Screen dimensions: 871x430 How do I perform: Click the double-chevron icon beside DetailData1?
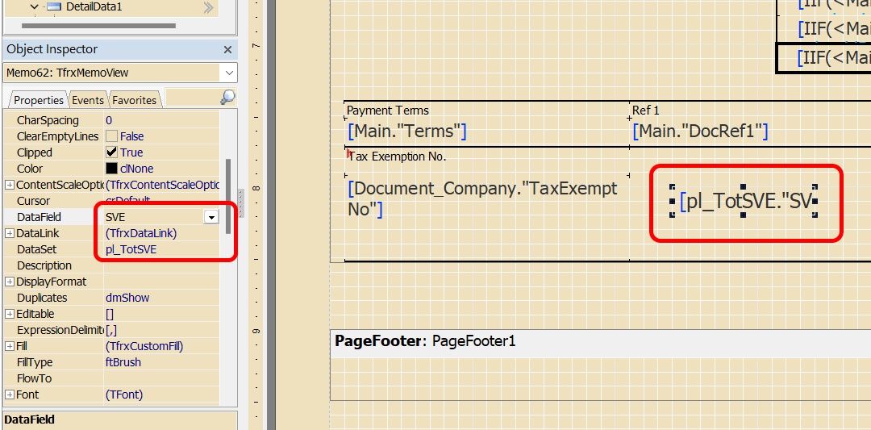click(208, 8)
